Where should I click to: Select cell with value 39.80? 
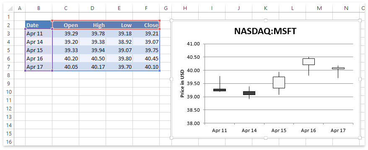coord(119,58)
